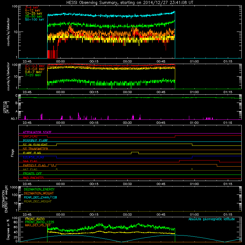Image resolution: width=245 pixels, height=245 pixels.
Task: Click the A0.1 tick on GOES15 axis
Action: point(14,119)
